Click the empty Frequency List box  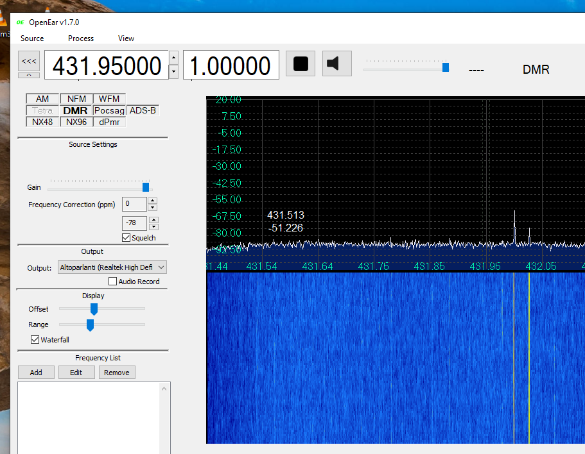[x=89, y=417]
